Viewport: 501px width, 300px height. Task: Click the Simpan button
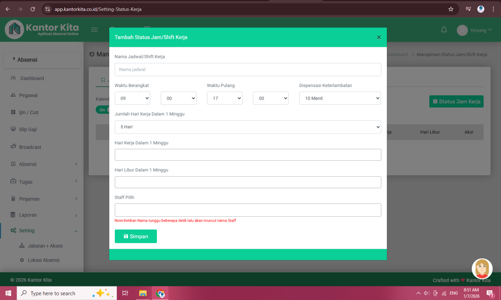coord(136,236)
